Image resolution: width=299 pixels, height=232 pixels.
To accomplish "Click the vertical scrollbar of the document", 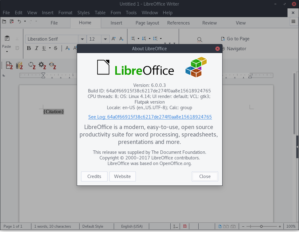I will (295, 104).
